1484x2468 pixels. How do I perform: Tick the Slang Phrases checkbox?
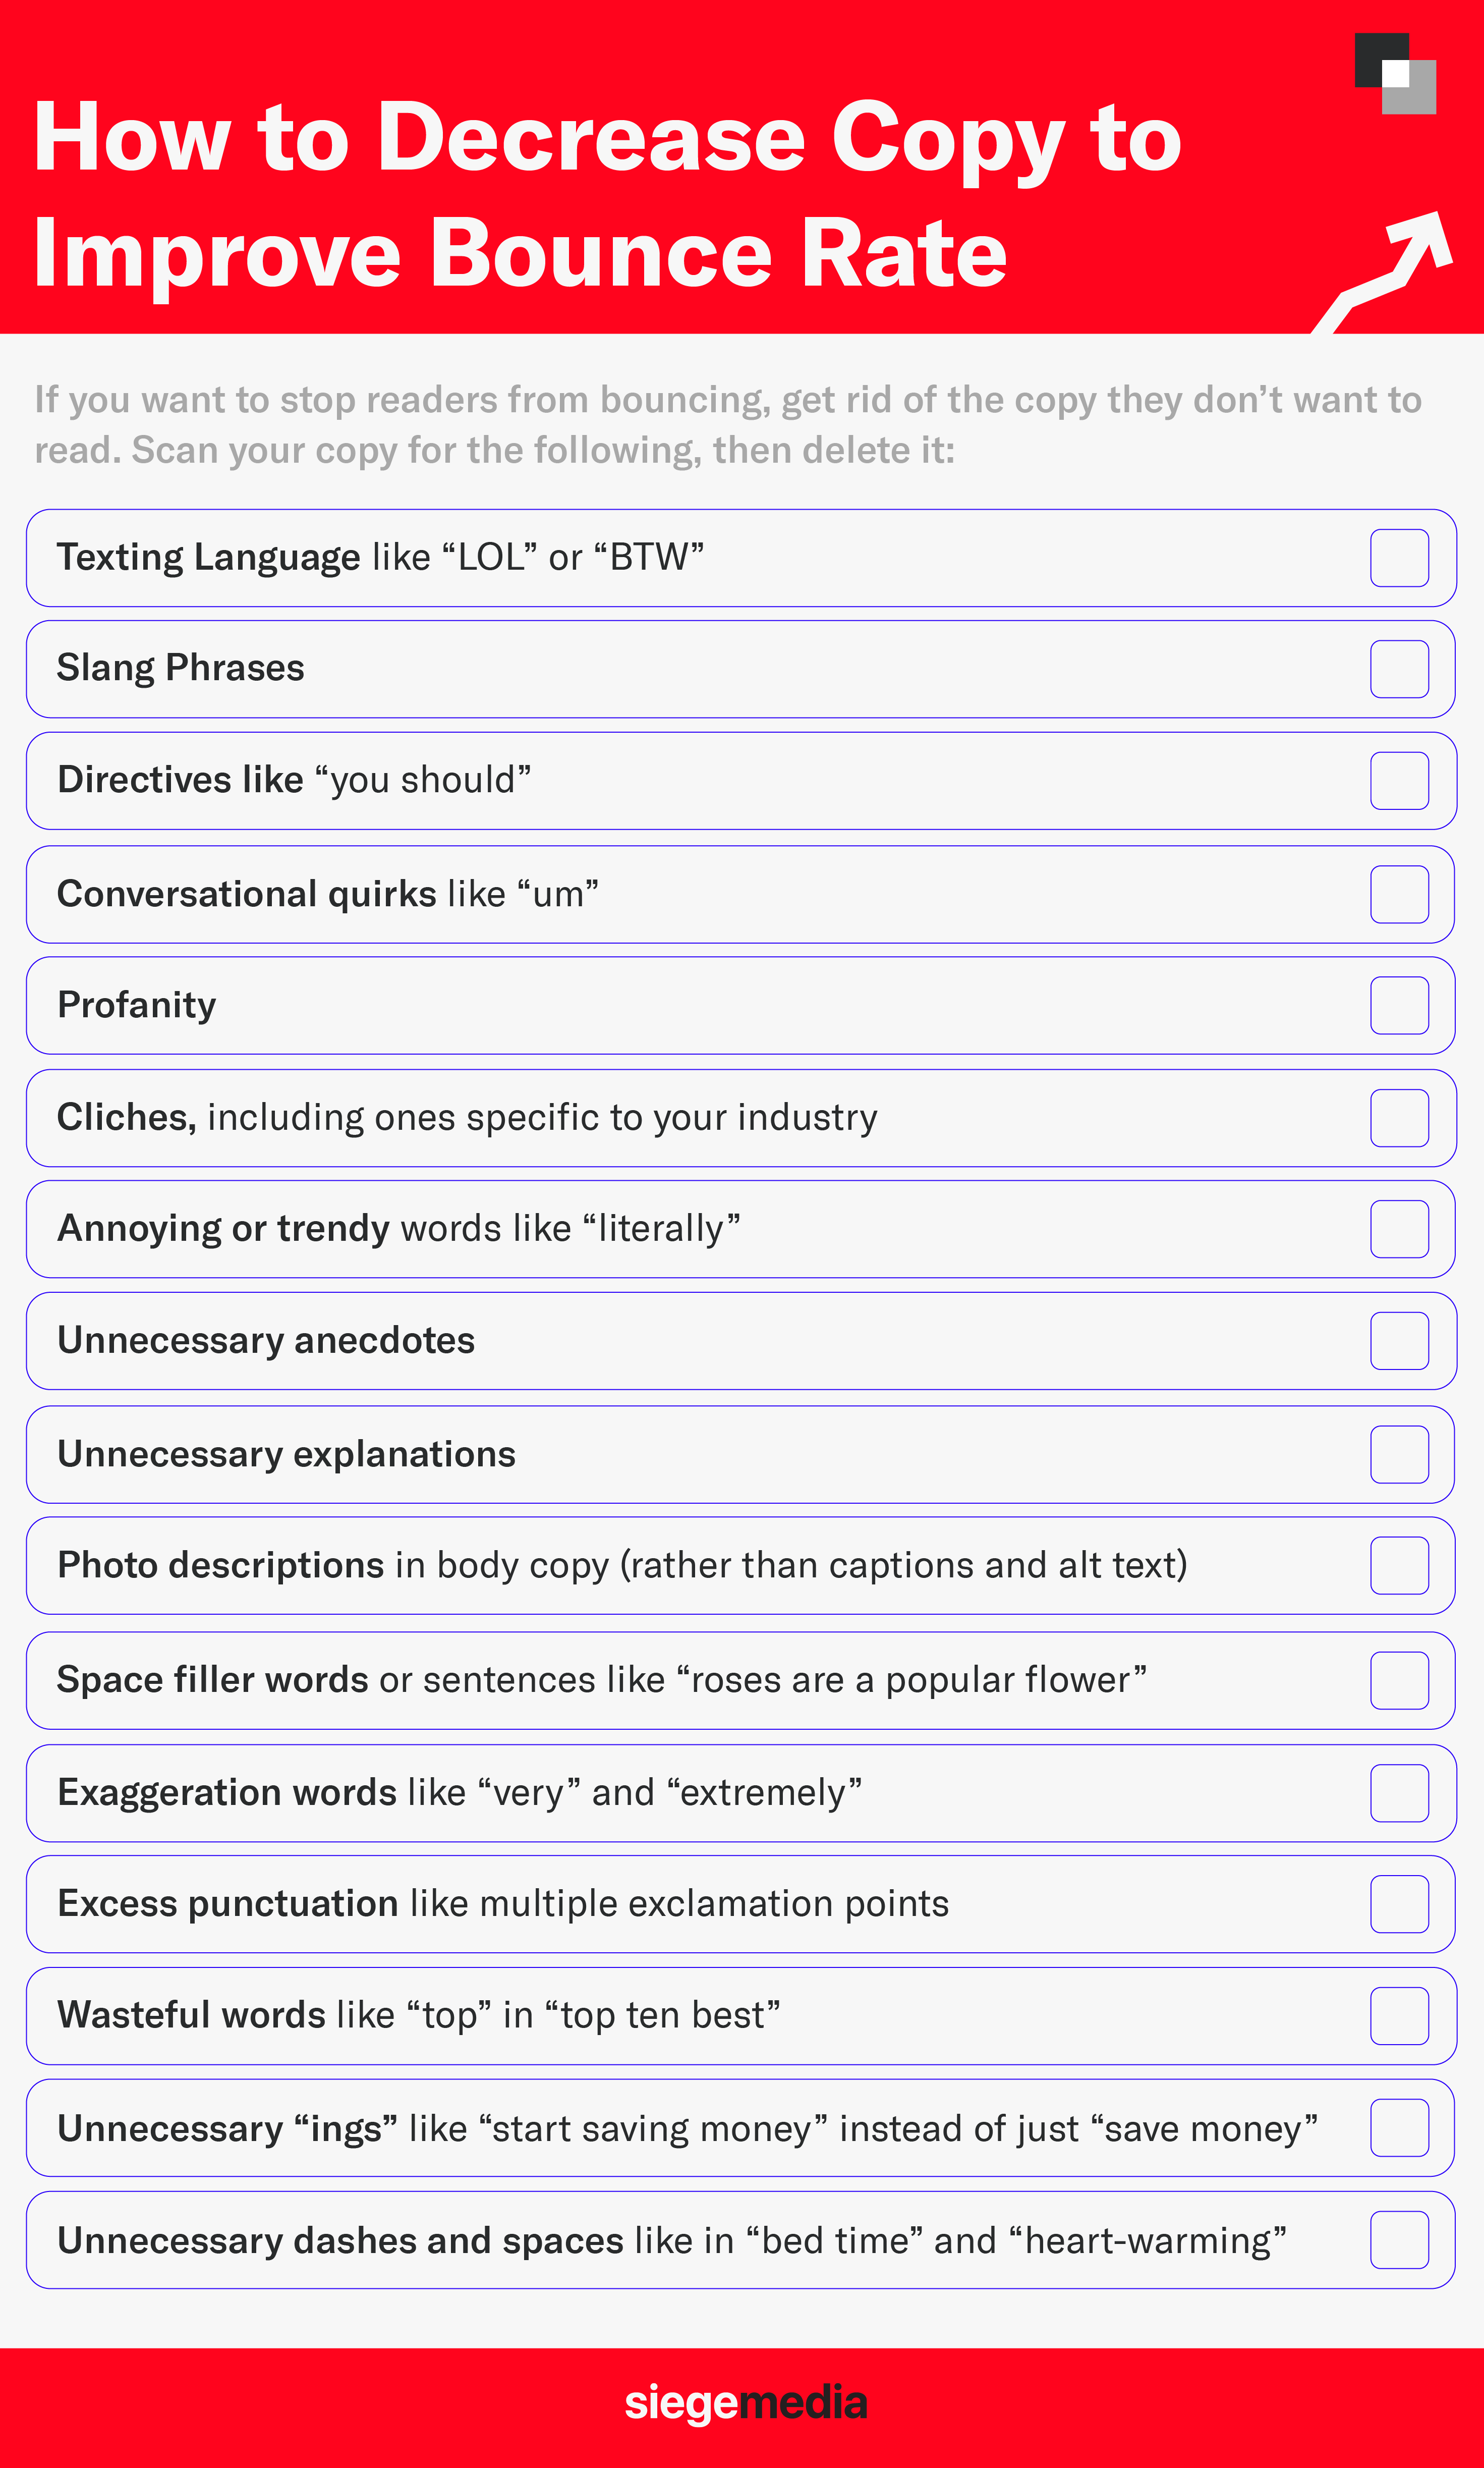click(1399, 668)
